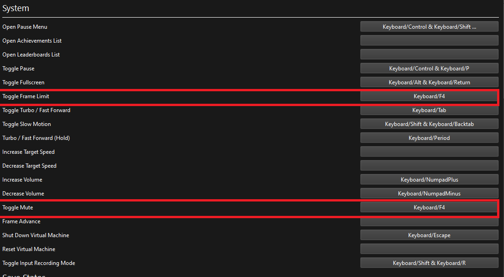Assign a hotkey for Open Achievements List

click(x=429, y=40)
